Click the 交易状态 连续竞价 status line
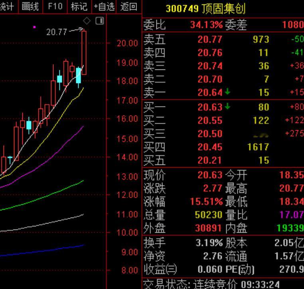Viewport: 304px width, 289px height. [211, 284]
